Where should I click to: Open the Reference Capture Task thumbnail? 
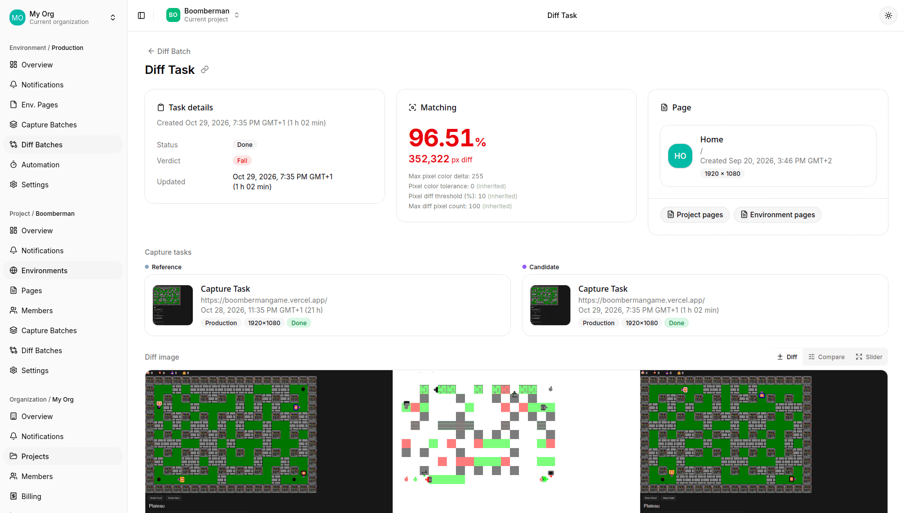173,305
